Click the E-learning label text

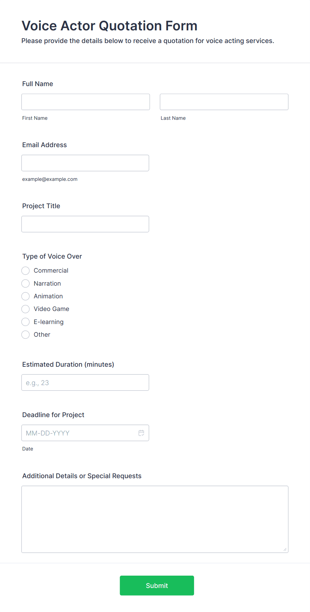click(49, 322)
